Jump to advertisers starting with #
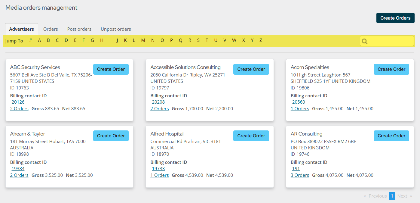Image resolution: width=420 pixels, height=203 pixels. tap(31, 40)
